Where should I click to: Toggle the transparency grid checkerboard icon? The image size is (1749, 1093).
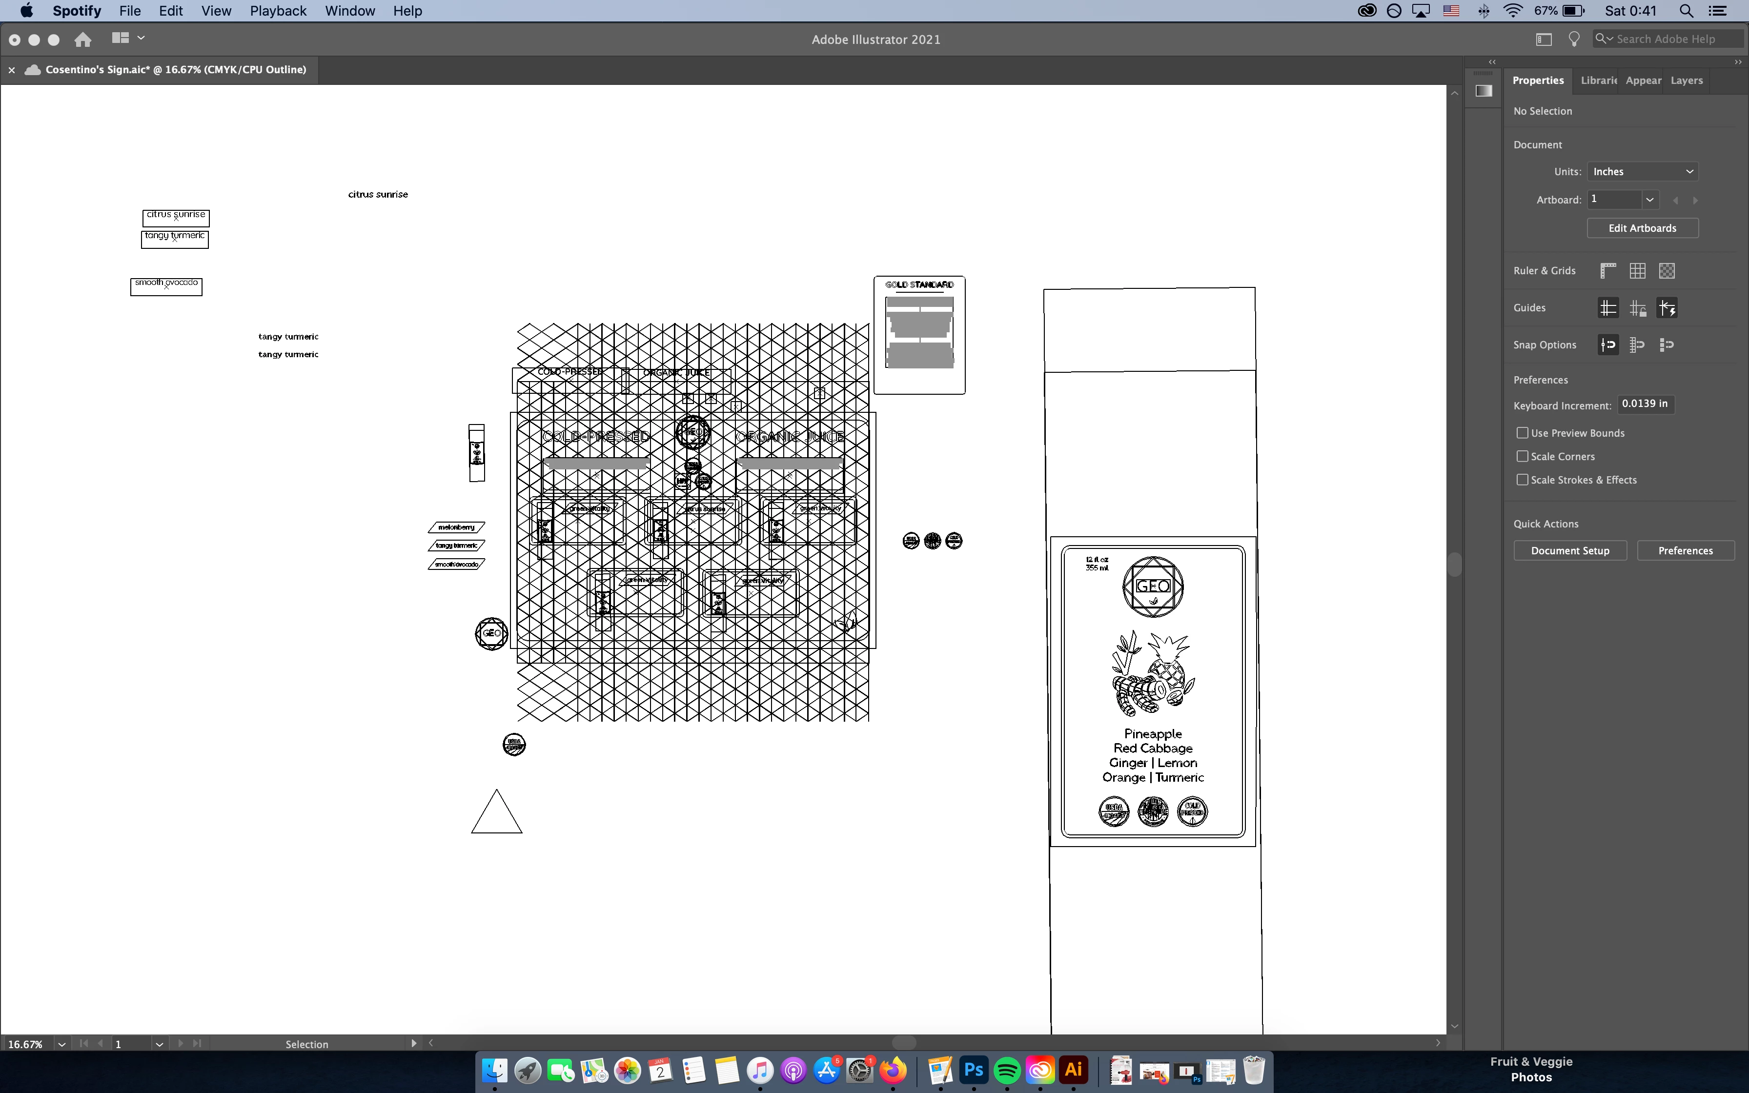coord(1667,270)
